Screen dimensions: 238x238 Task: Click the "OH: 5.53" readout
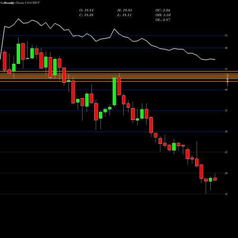pos(163,15)
